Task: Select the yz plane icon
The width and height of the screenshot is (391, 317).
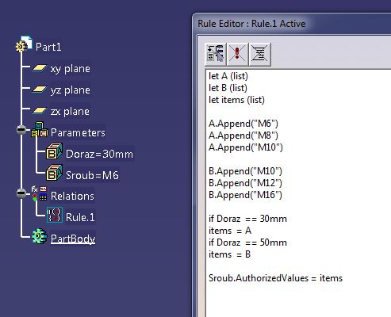Action: (40, 90)
